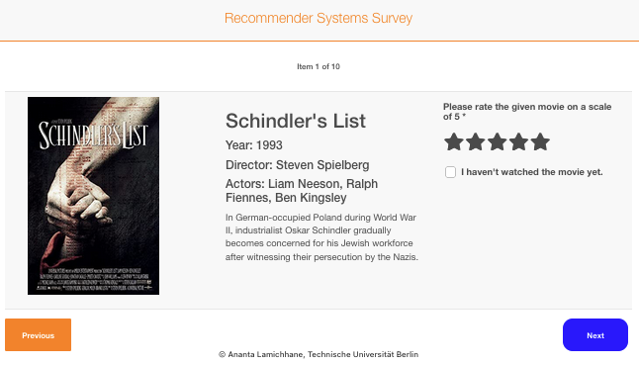Click the Year: 1993 line
Viewport: 639px width, 365px height.
pyautogui.click(x=254, y=145)
